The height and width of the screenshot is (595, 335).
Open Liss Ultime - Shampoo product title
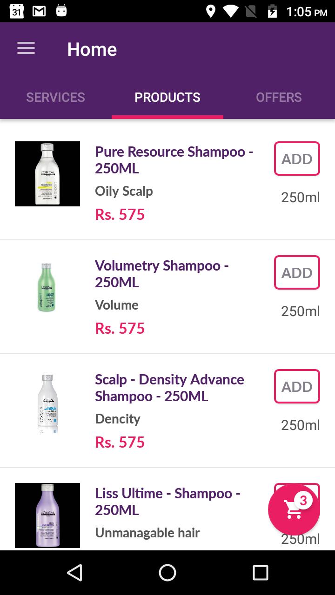click(167, 502)
